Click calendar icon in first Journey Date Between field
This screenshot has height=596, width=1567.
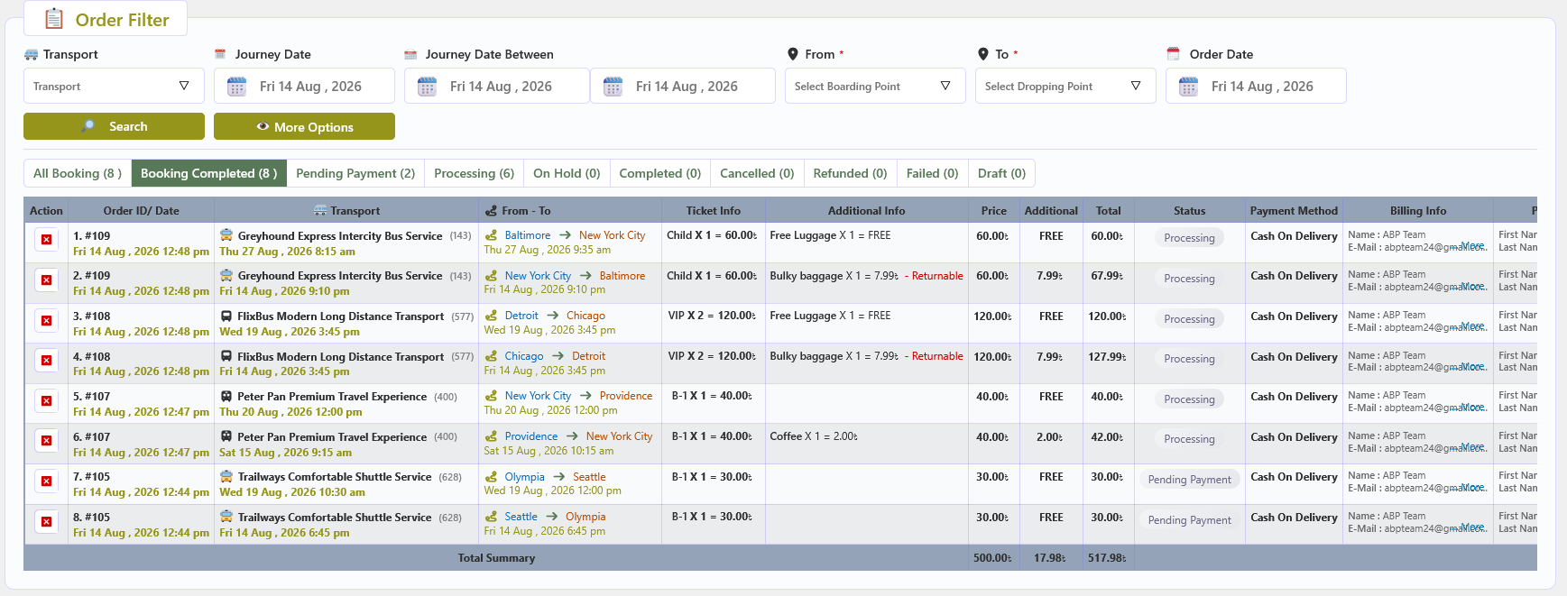click(427, 87)
